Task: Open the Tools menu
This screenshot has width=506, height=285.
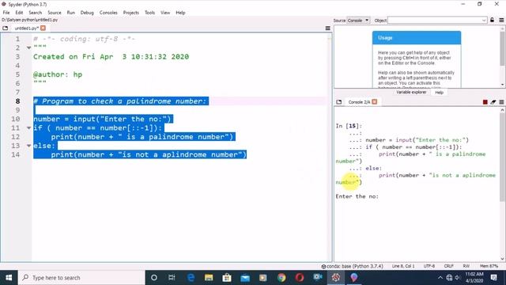Action: point(149,13)
